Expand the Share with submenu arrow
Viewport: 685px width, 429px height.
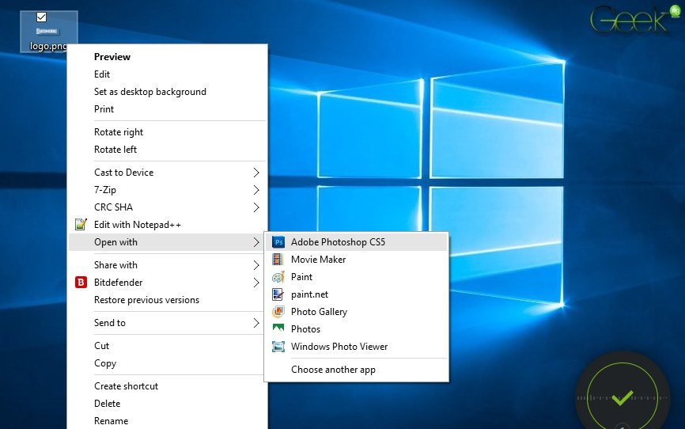coord(256,265)
